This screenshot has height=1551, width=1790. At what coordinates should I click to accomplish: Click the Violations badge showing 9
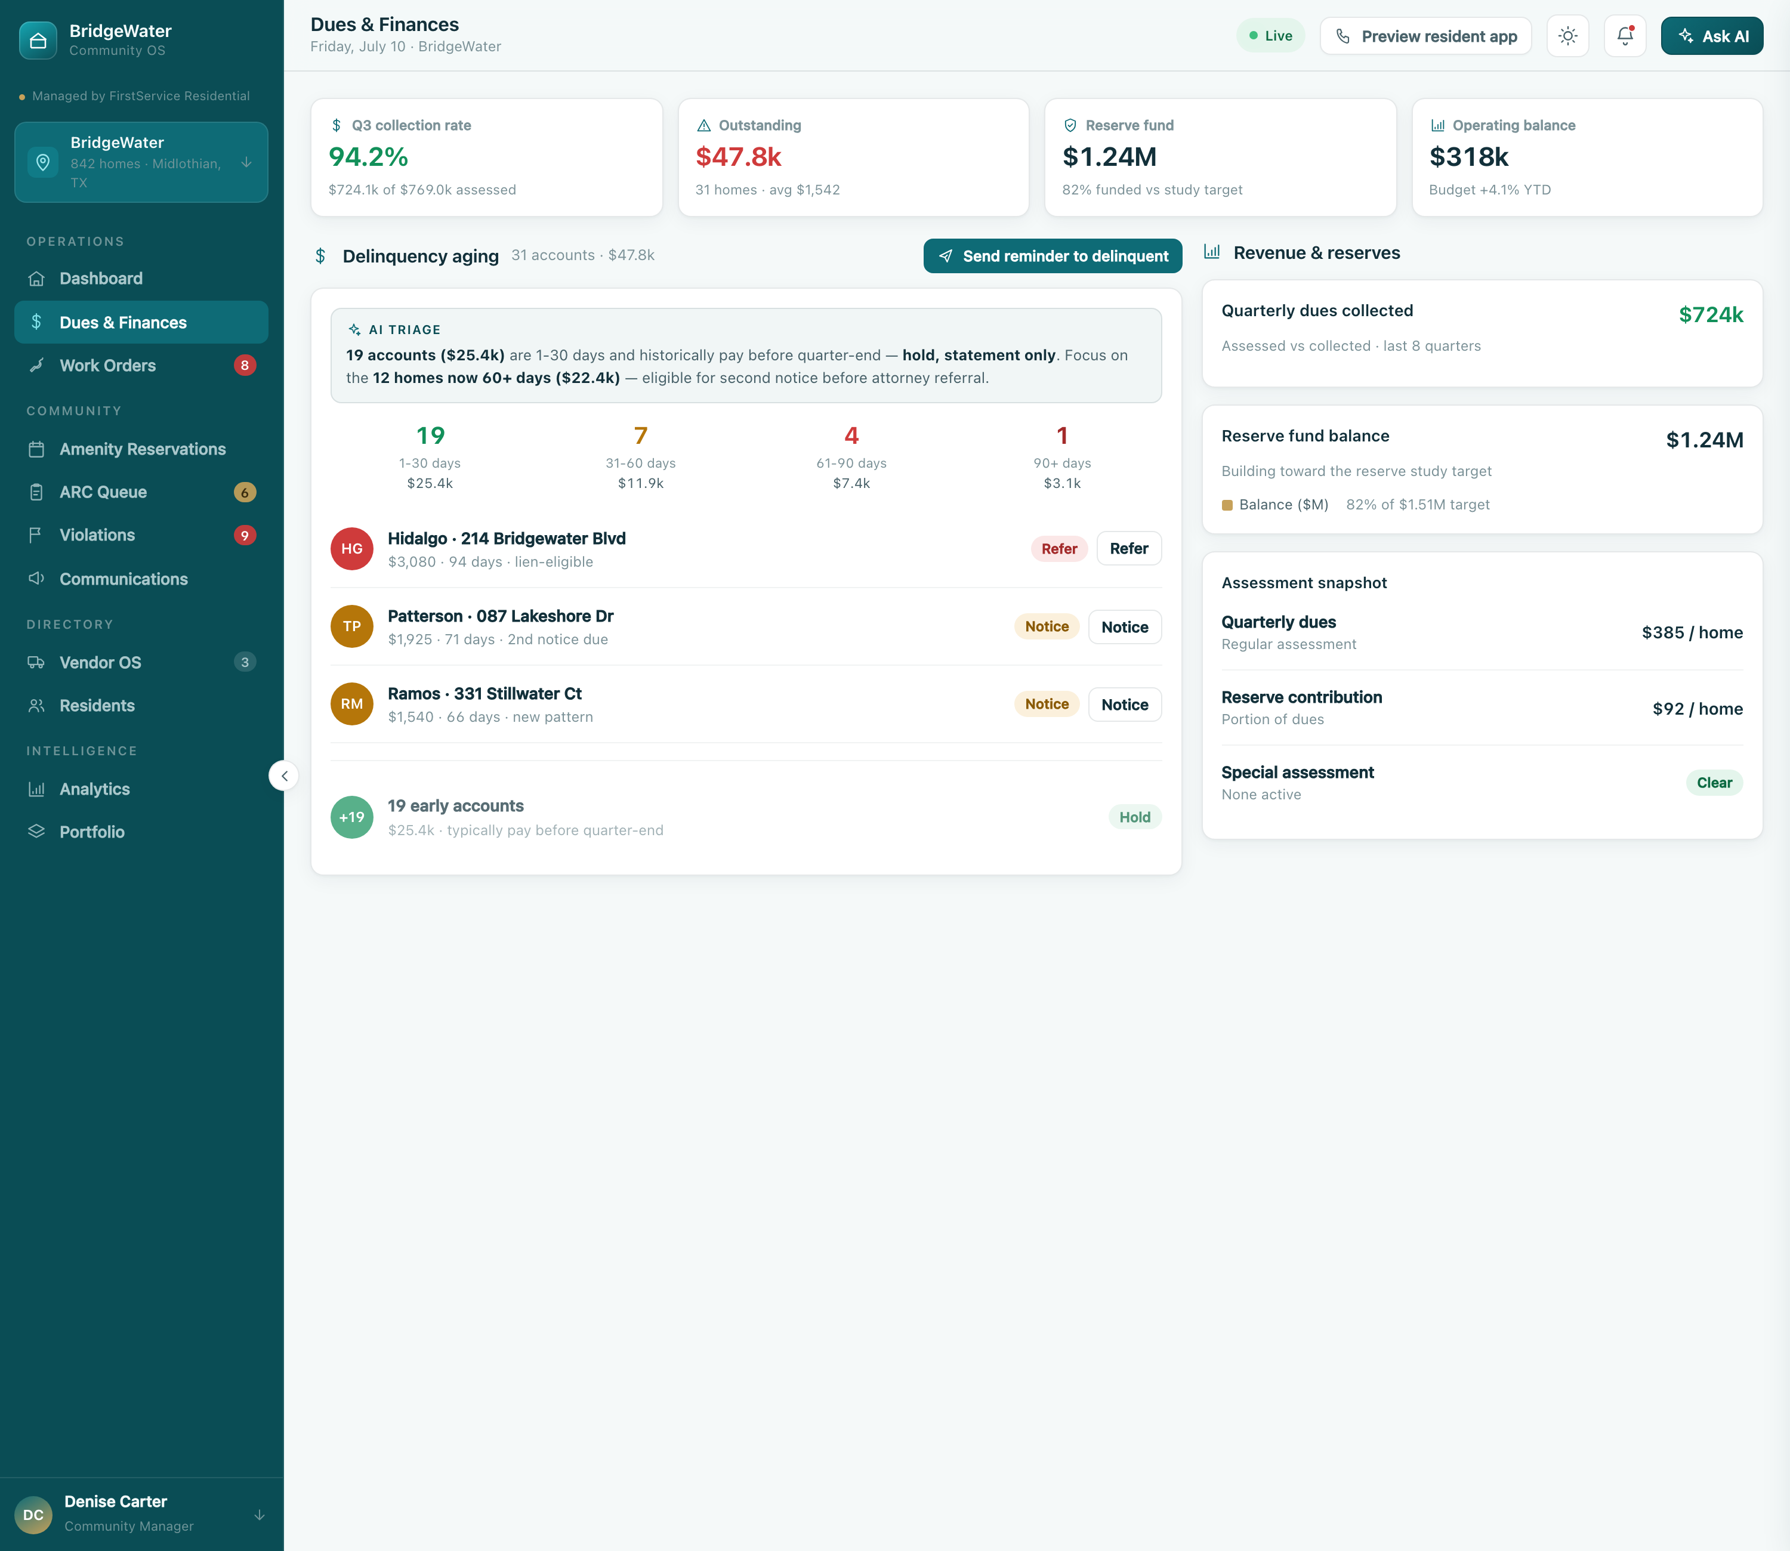245,535
